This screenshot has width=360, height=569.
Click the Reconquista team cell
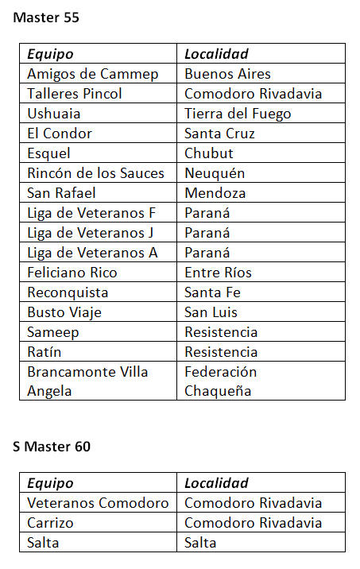(x=98, y=292)
